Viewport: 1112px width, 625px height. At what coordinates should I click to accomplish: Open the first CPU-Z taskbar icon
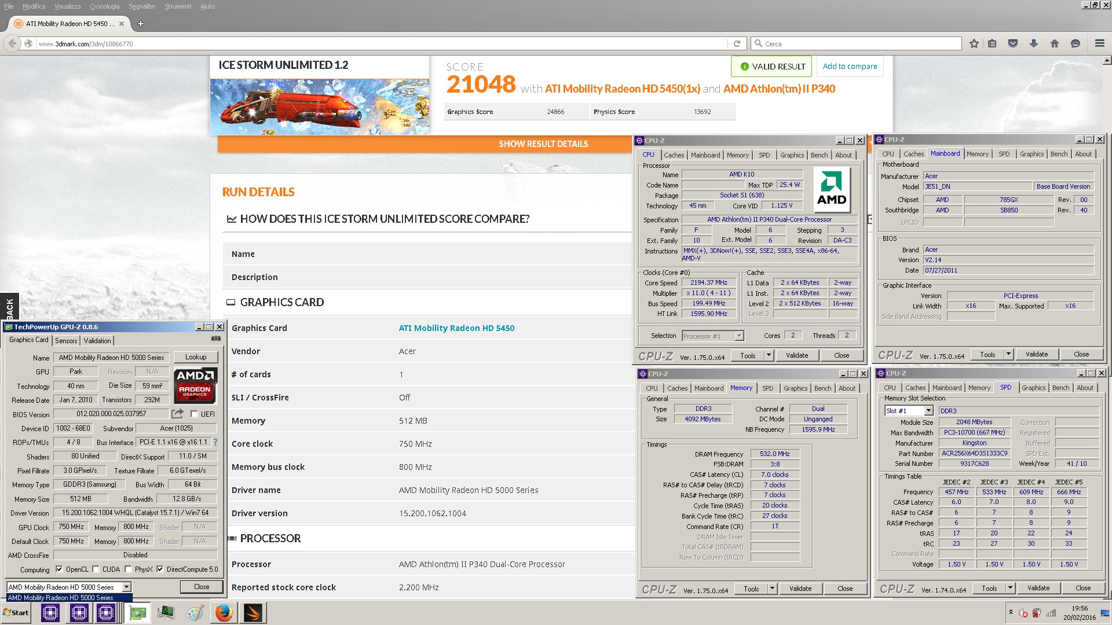[x=50, y=613]
